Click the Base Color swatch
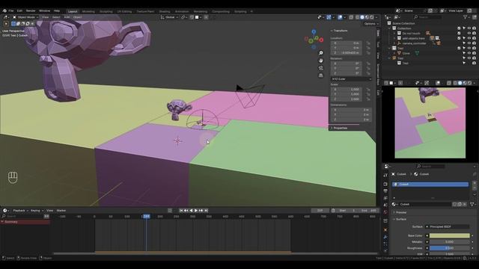The width and height of the screenshot is (479, 269). [449, 235]
